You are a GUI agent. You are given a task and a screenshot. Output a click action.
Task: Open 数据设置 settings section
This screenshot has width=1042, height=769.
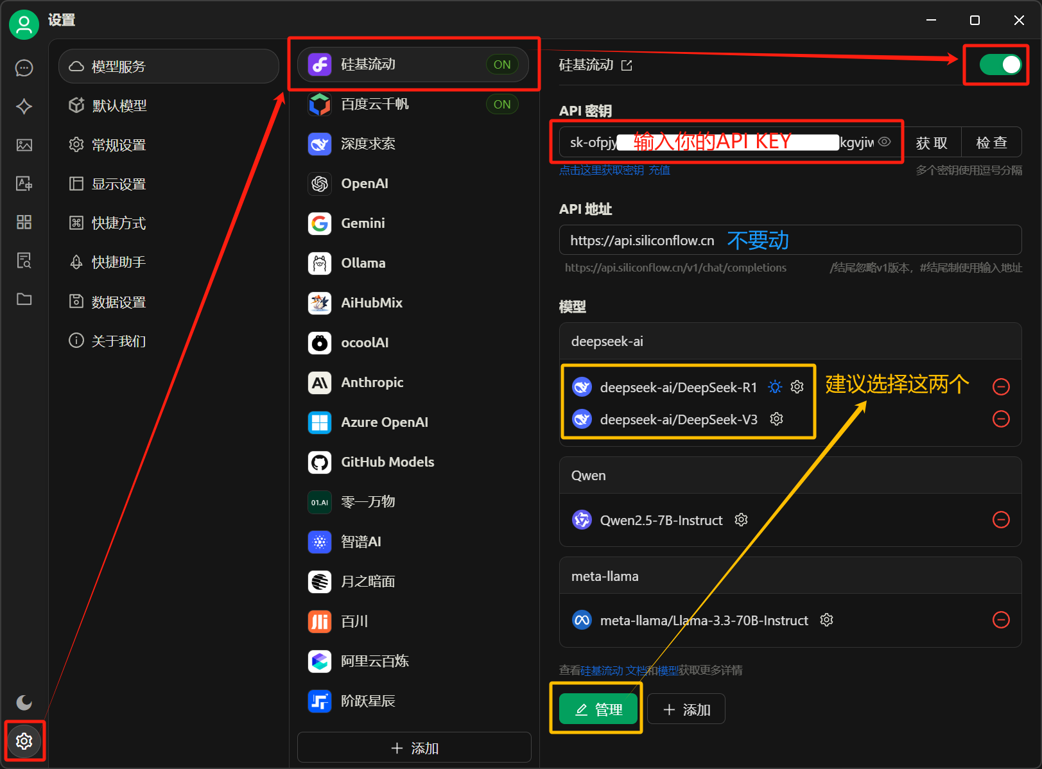coord(169,302)
